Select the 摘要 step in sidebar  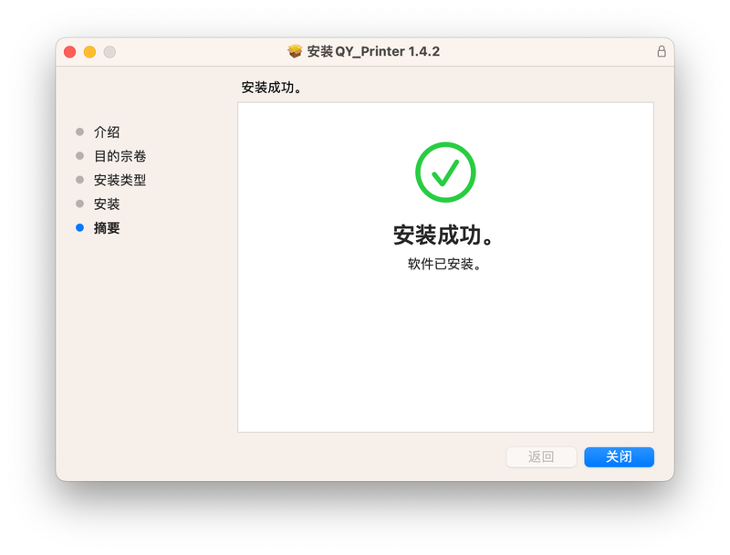pyautogui.click(x=107, y=227)
